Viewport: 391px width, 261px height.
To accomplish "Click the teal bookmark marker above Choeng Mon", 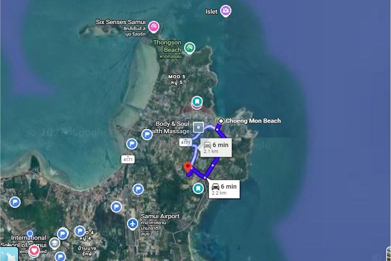I will (197, 101).
